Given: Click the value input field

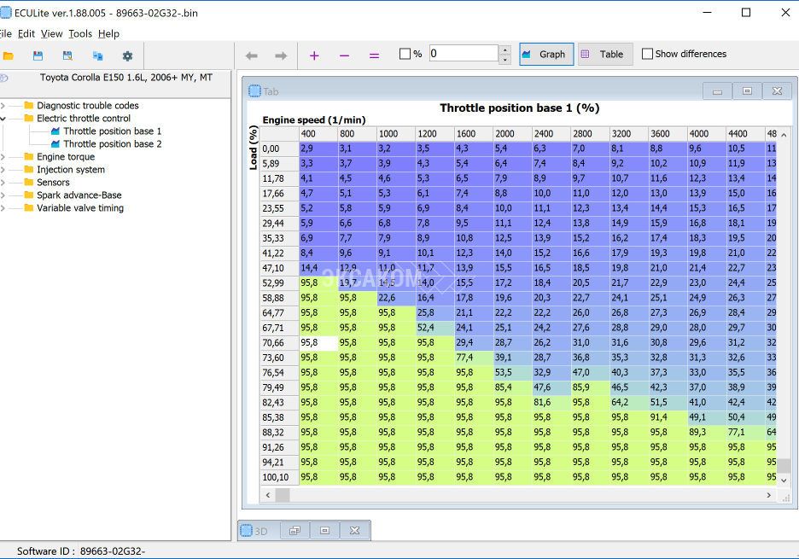Looking at the screenshot, I should pyautogui.click(x=463, y=54).
